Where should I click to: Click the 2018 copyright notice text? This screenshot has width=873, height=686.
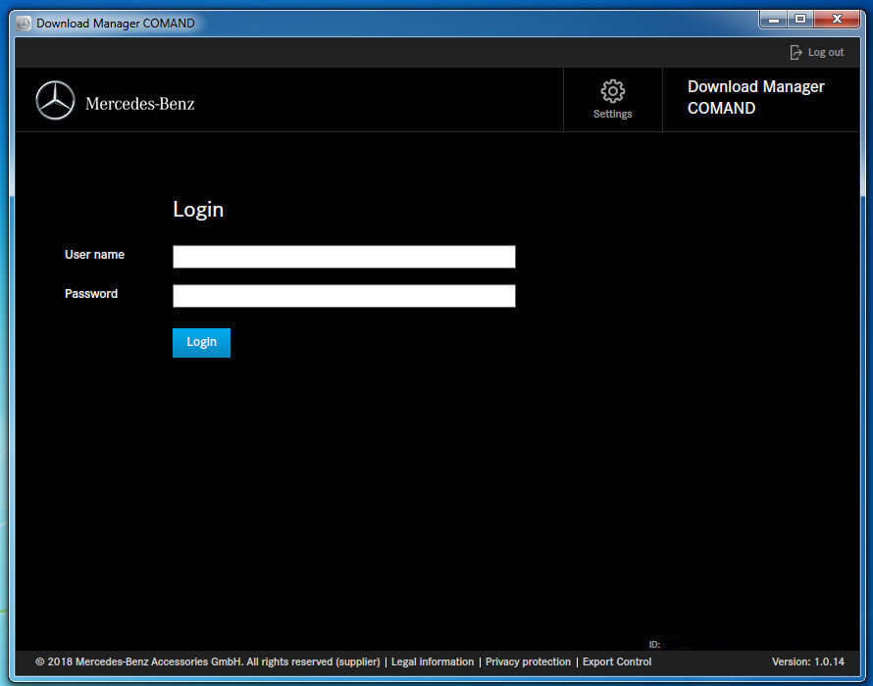pyautogui.click(x=208, y=661)
